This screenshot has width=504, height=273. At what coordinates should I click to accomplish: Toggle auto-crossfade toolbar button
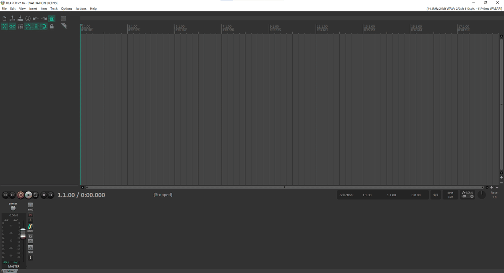pos(5,26)
